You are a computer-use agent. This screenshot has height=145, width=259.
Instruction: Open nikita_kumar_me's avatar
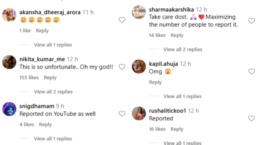[x=9, y=62]
